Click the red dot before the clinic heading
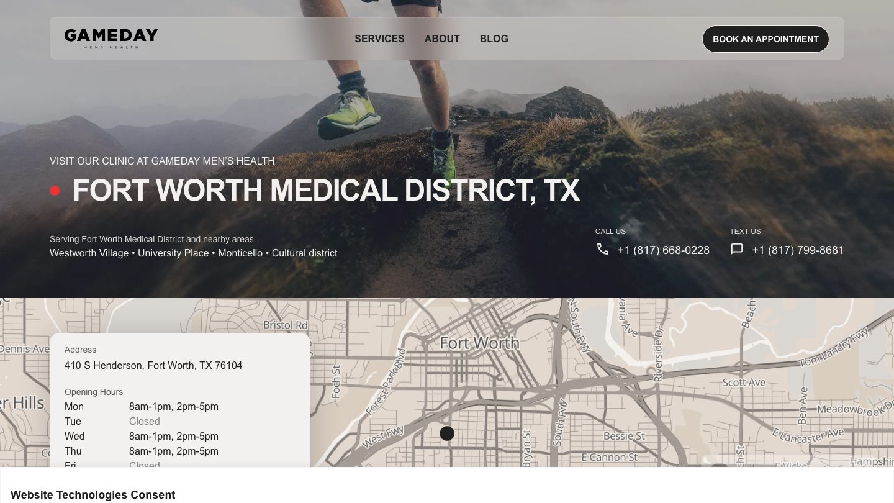 [x=55, y=191]
